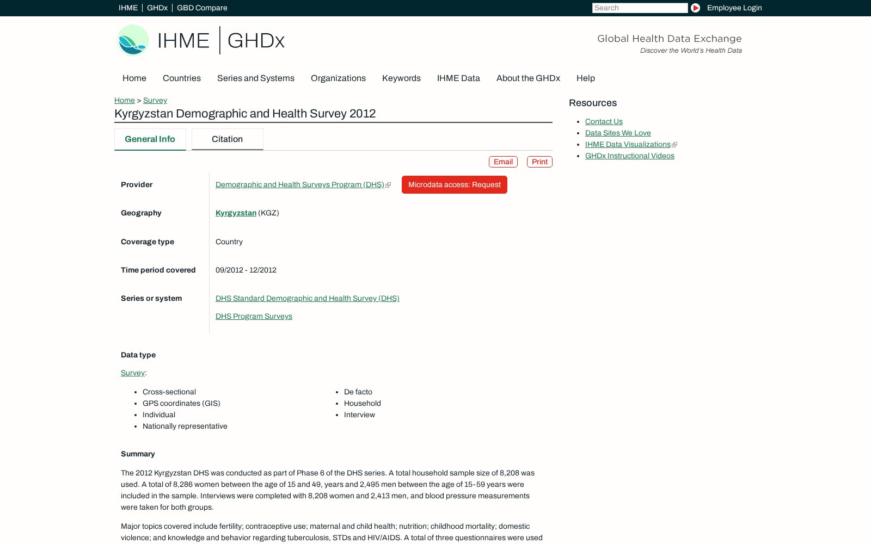
Task: Click the Interview list item
Action: coord(359,415)
